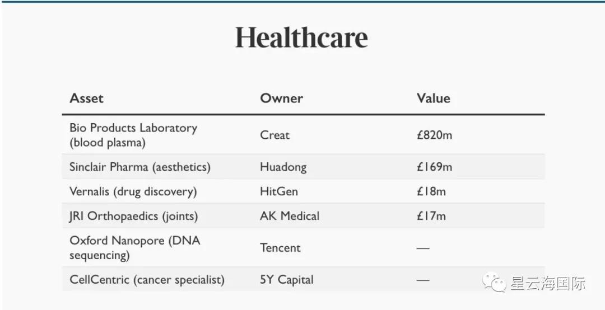This screenshot has height=310, width=605.
Task: Click the AK Medical owner cell
Action: (290, 216)
